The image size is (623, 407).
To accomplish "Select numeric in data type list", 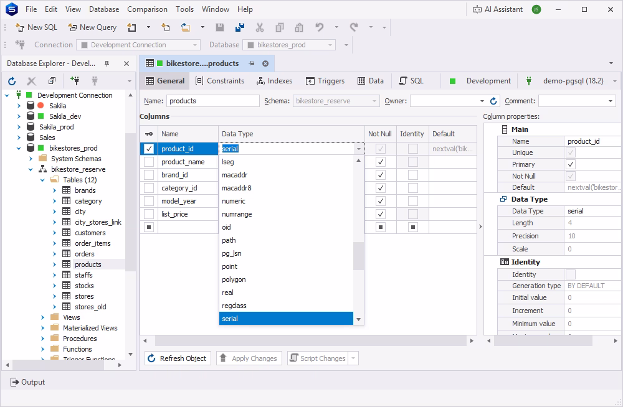I will tap(286, 201).
